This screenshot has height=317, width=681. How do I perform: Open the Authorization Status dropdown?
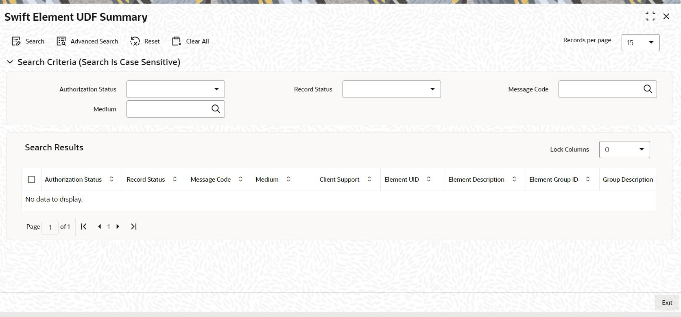coord(175,89)
